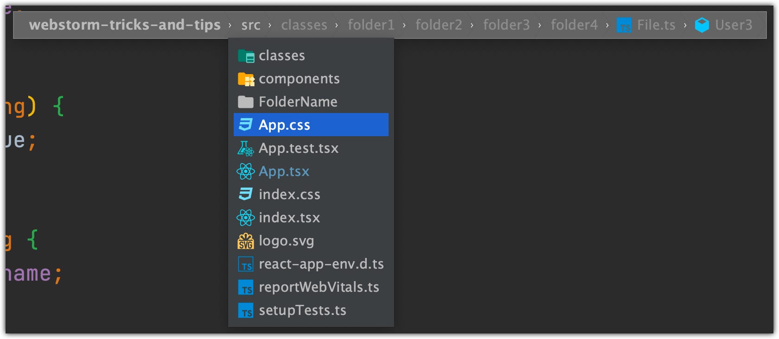The width and height of the screenshot is (779, 339).
Task: Click the test flask icon of App.test.tsx
Action: [245, 148]
